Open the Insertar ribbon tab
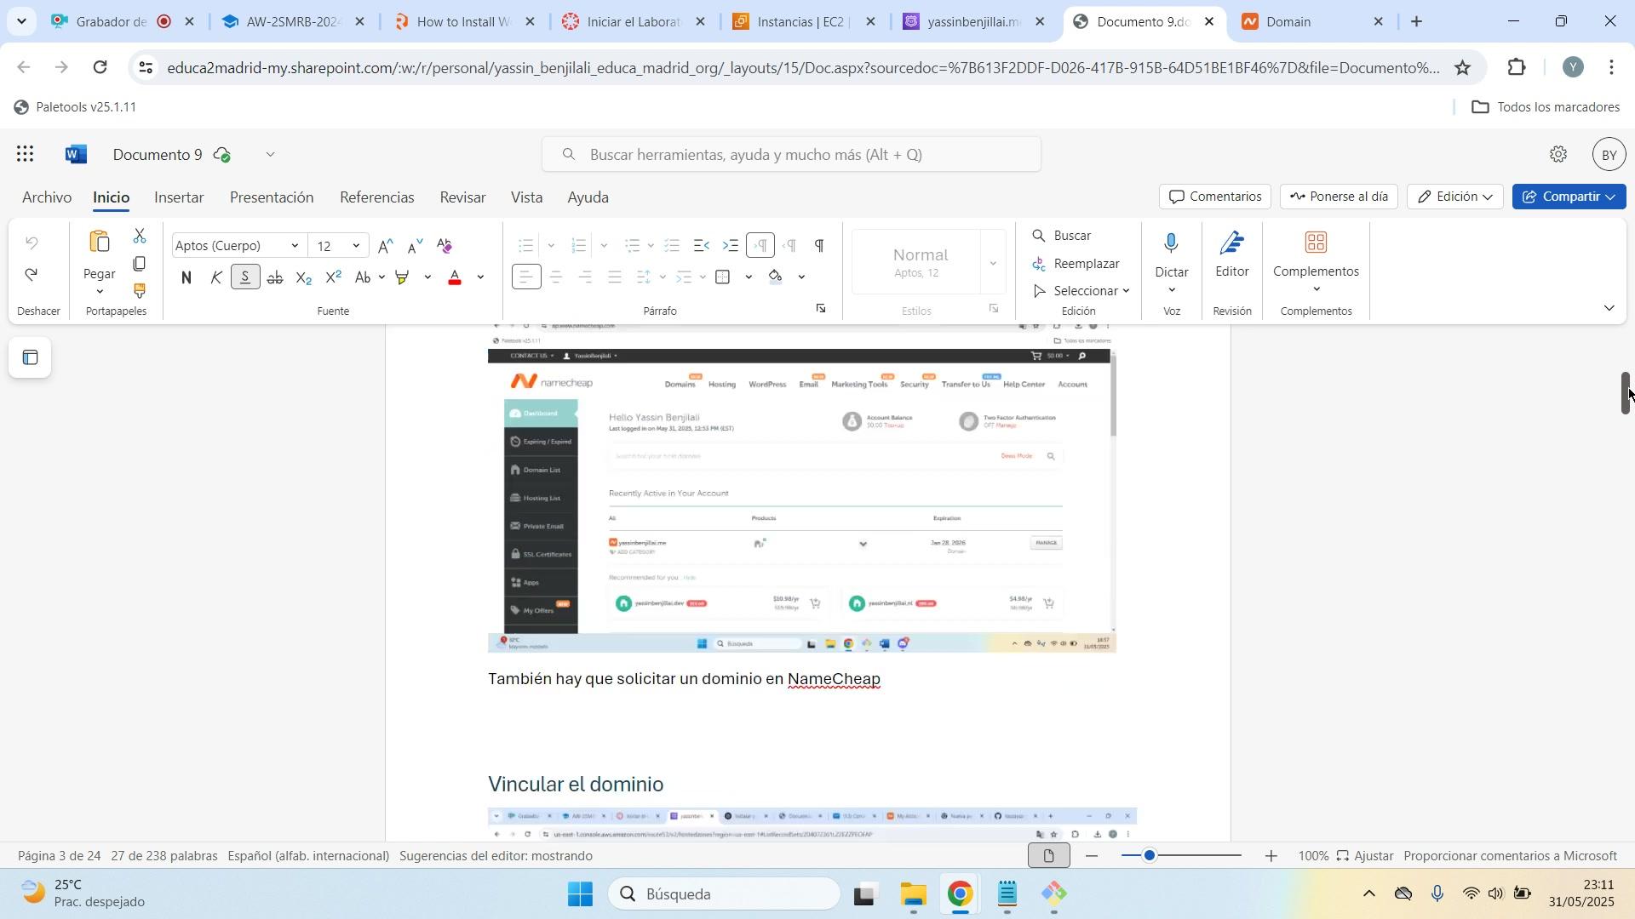The image size is (1635, 919). 179,197
